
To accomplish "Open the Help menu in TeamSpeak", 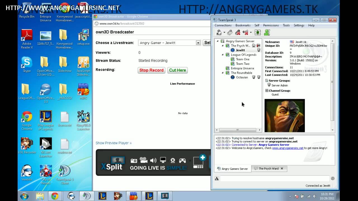I will click(311, 25).
